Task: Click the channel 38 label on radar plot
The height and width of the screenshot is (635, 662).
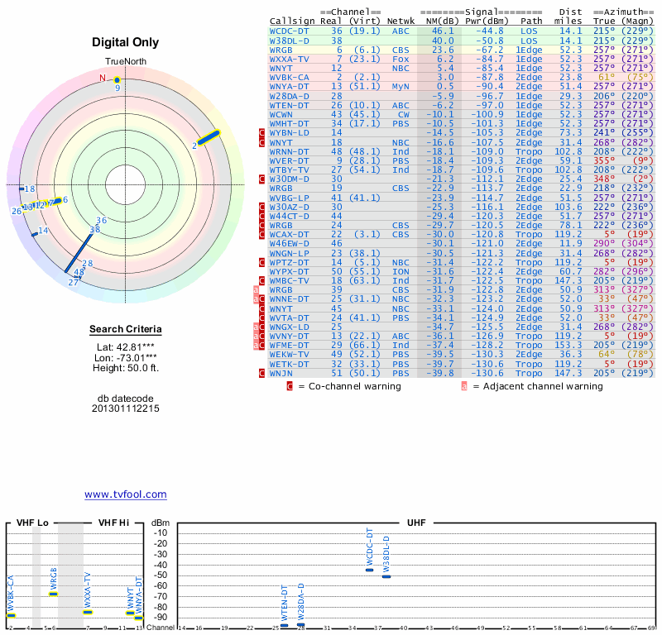Action: [x=94, y=229]
